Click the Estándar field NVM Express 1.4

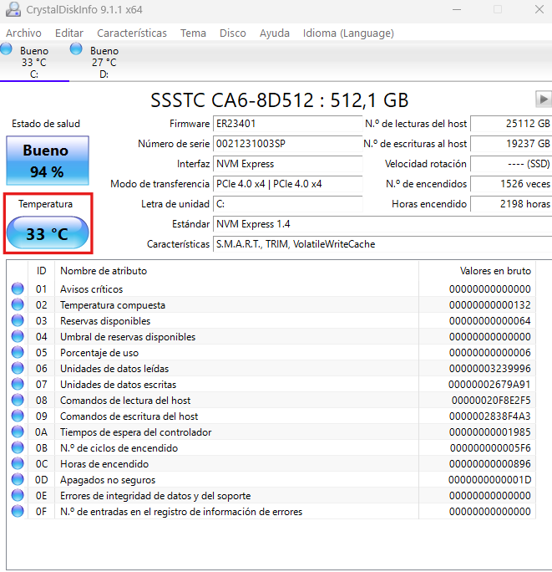(x=382, y=224)
